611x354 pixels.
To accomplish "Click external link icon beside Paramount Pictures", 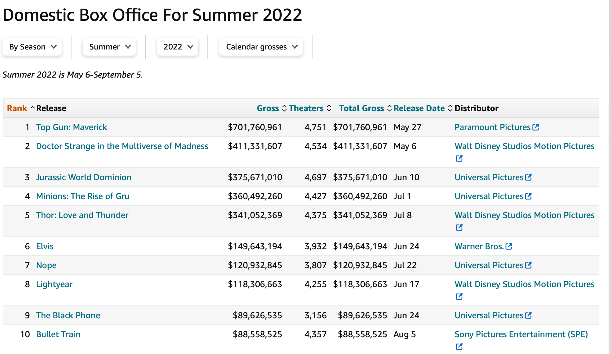I will point(536,127).
